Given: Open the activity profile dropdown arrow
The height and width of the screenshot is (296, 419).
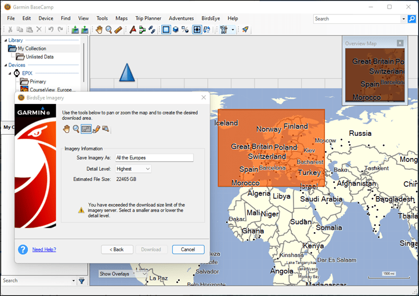Looking at the screenshot, I should tap(233, 30).
